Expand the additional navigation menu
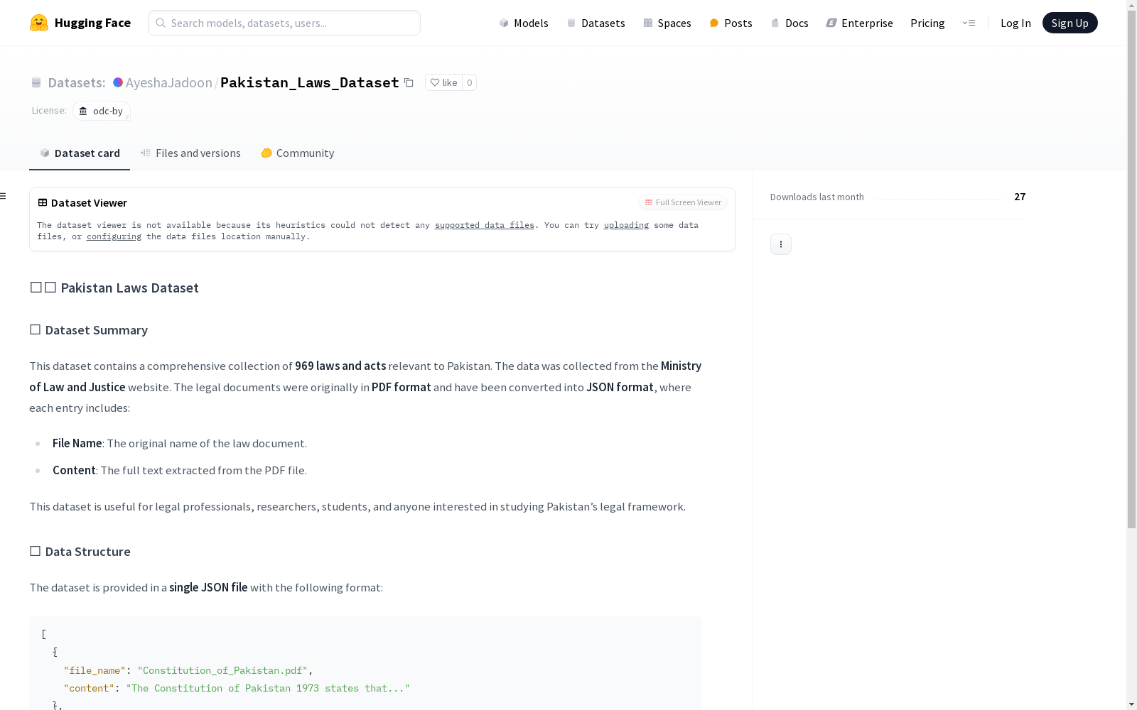Screen dimensions: 1137x710 coord(969,23)
